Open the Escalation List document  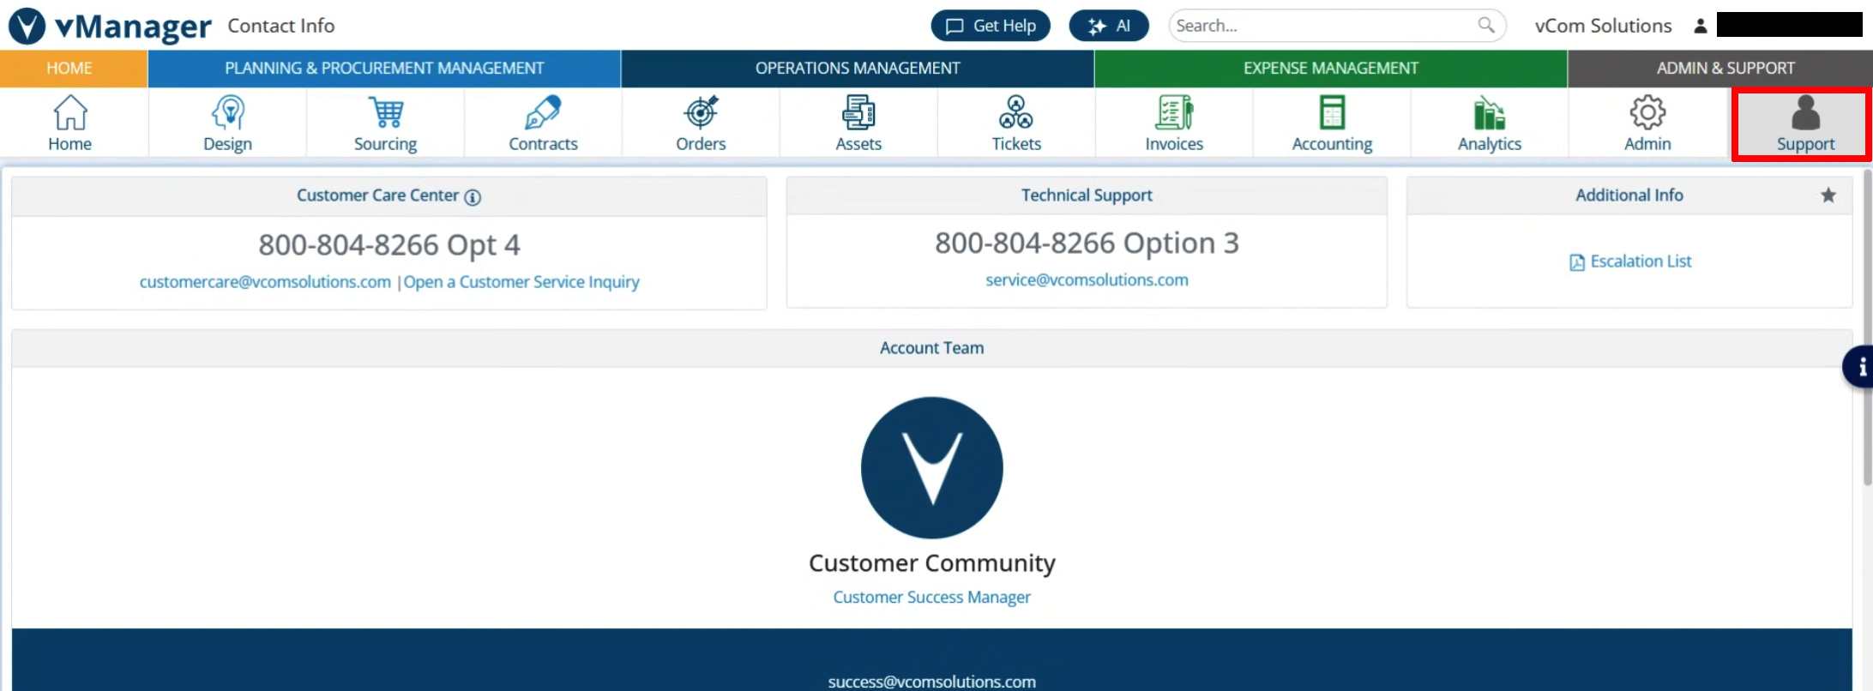coord(1630,261)
